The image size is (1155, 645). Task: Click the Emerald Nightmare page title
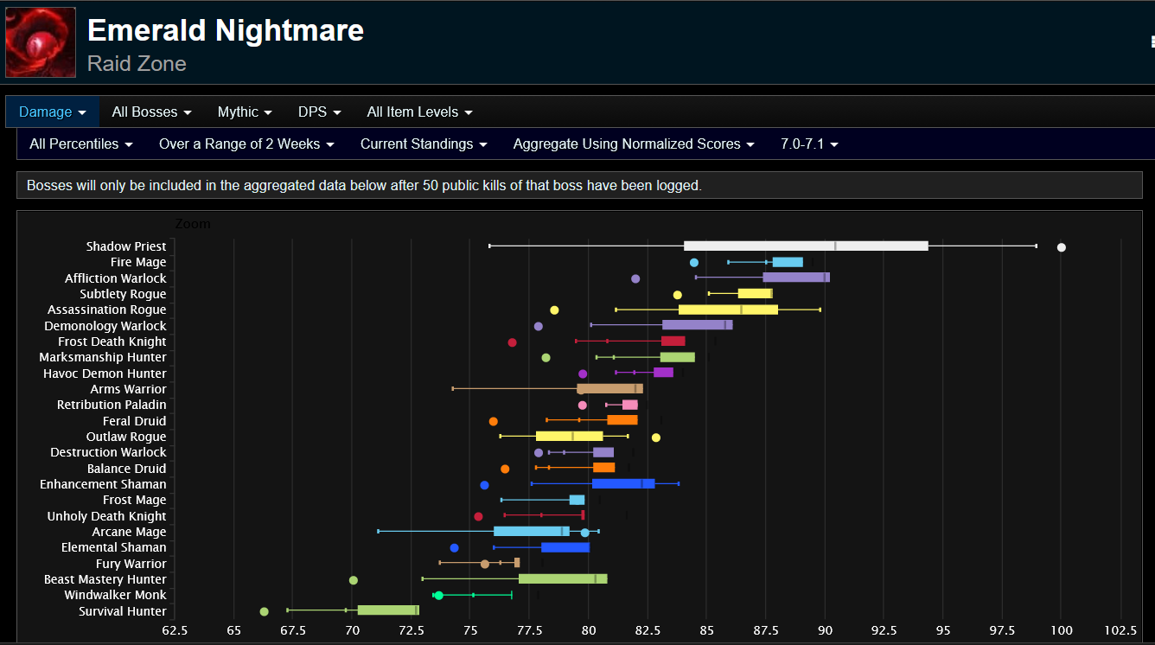pos(226,31)
